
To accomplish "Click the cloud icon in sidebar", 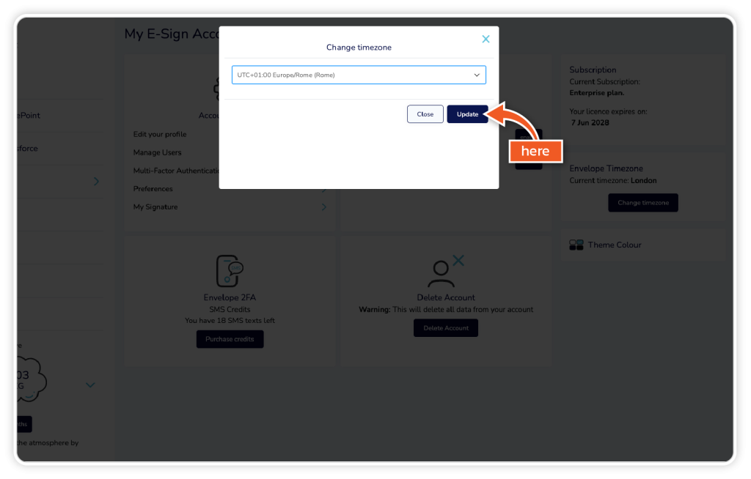I will (x=31, y=380).
